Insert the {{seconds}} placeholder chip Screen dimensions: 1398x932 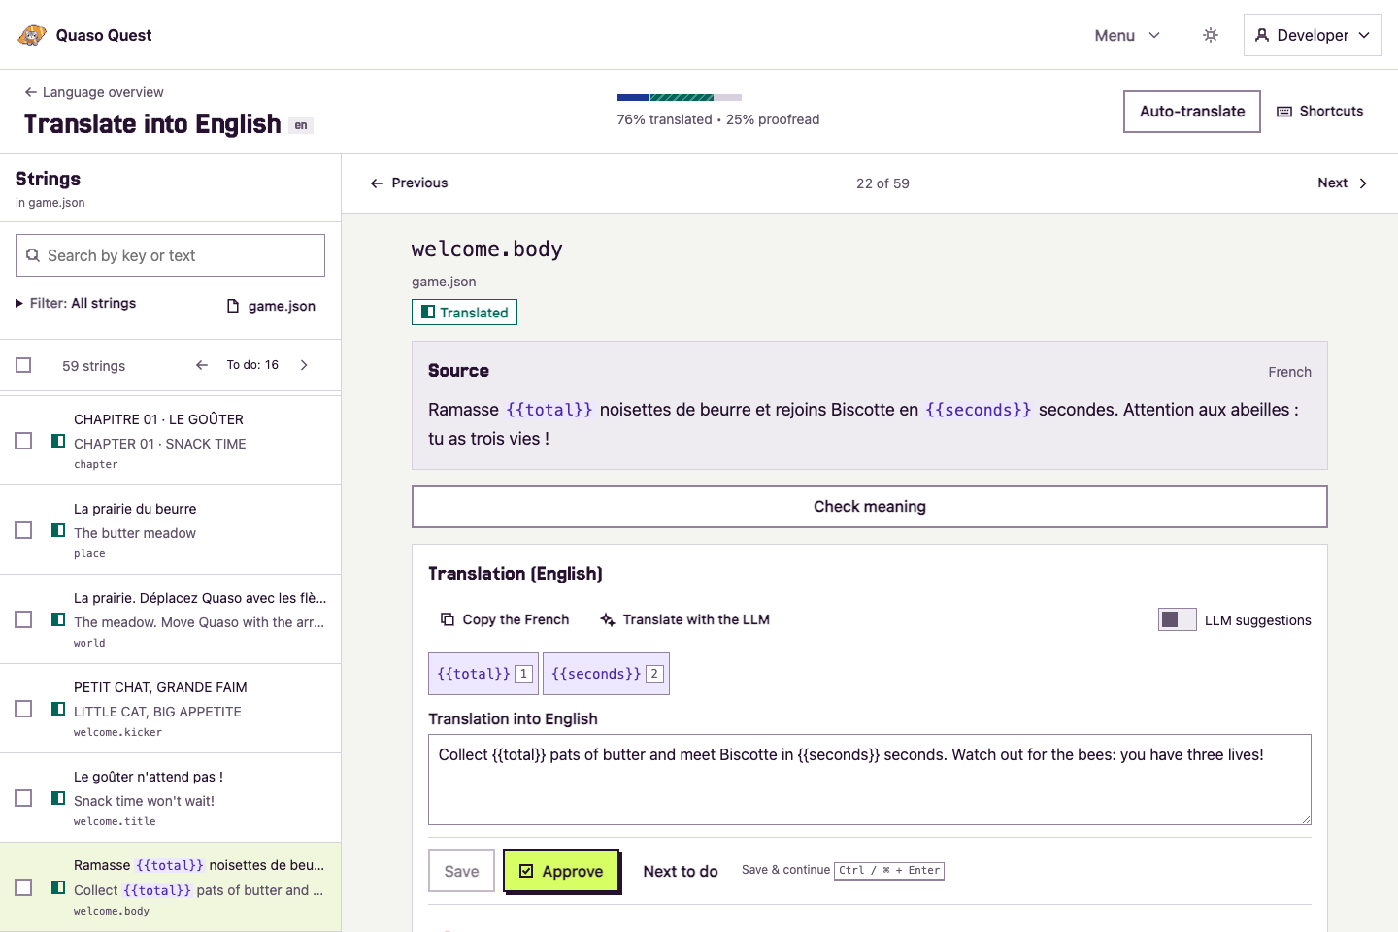point(606,674)
